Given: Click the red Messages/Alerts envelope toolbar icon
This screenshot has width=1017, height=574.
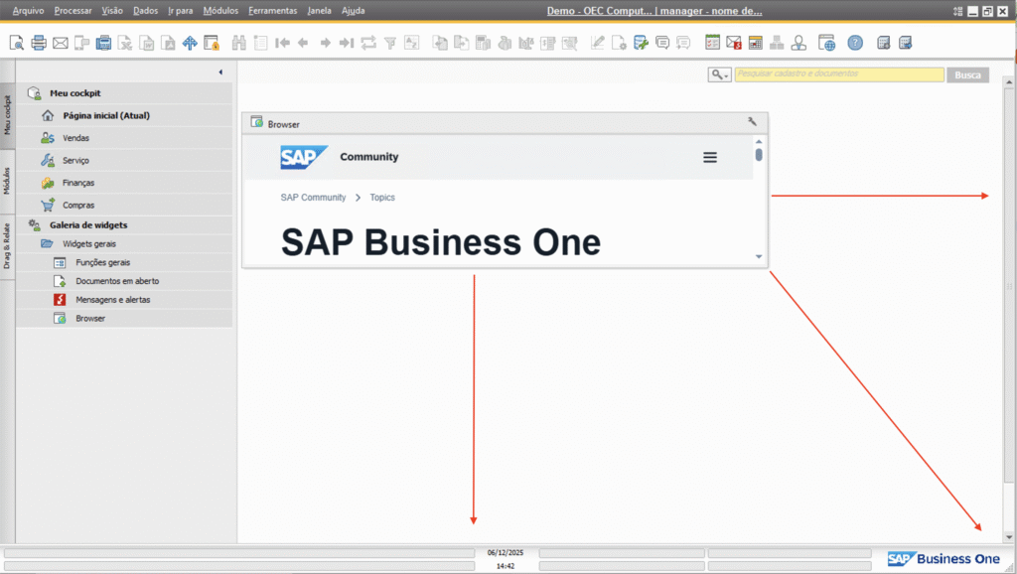Looking at the screenshot, I should [734, 43].
